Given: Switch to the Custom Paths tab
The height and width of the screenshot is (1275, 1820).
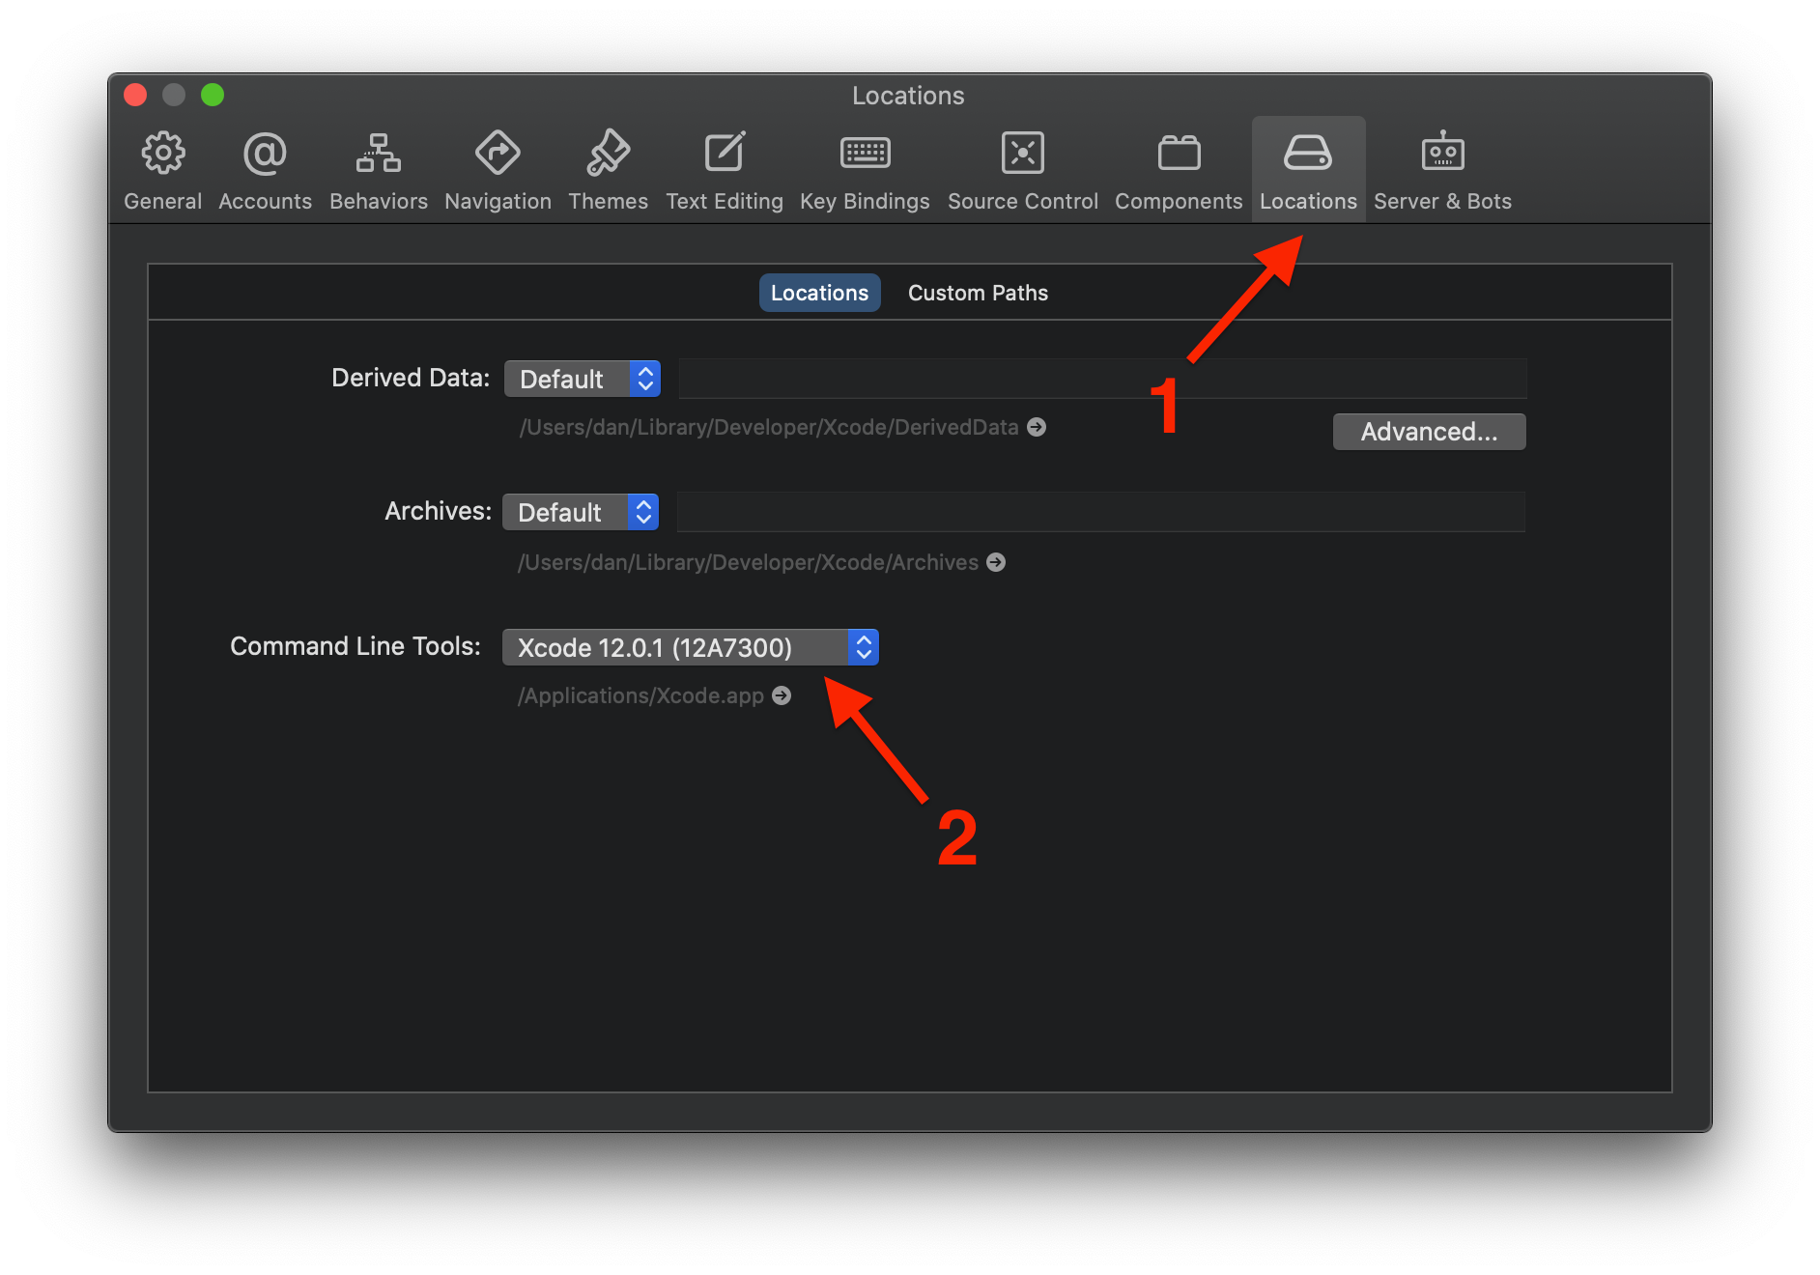Looking at the screenshot, I should [977, 292].
